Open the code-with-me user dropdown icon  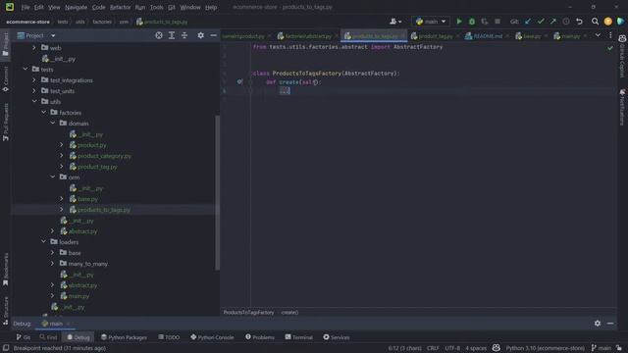395,22
